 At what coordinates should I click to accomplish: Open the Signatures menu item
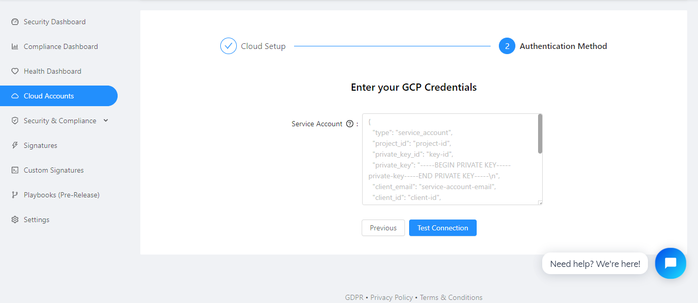click(x=40, y=146)
